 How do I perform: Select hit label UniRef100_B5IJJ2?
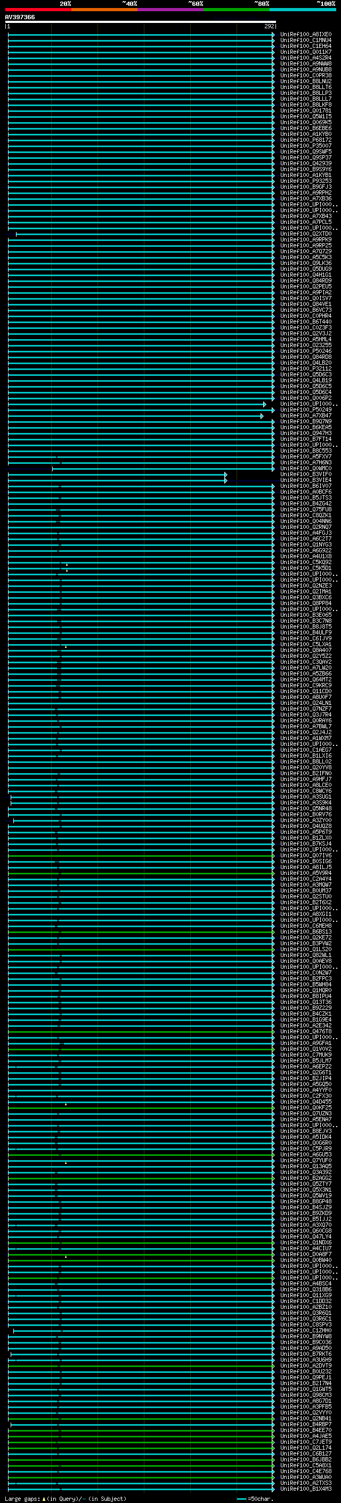coord(305,1219)
